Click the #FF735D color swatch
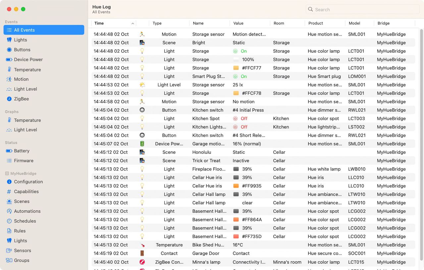424x270 pixels. [x=236, y=237]
